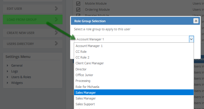The width and height of the screenshot is (204, 109).
Task: Expand Logs in Settings Menu
Action: [7, 71]
